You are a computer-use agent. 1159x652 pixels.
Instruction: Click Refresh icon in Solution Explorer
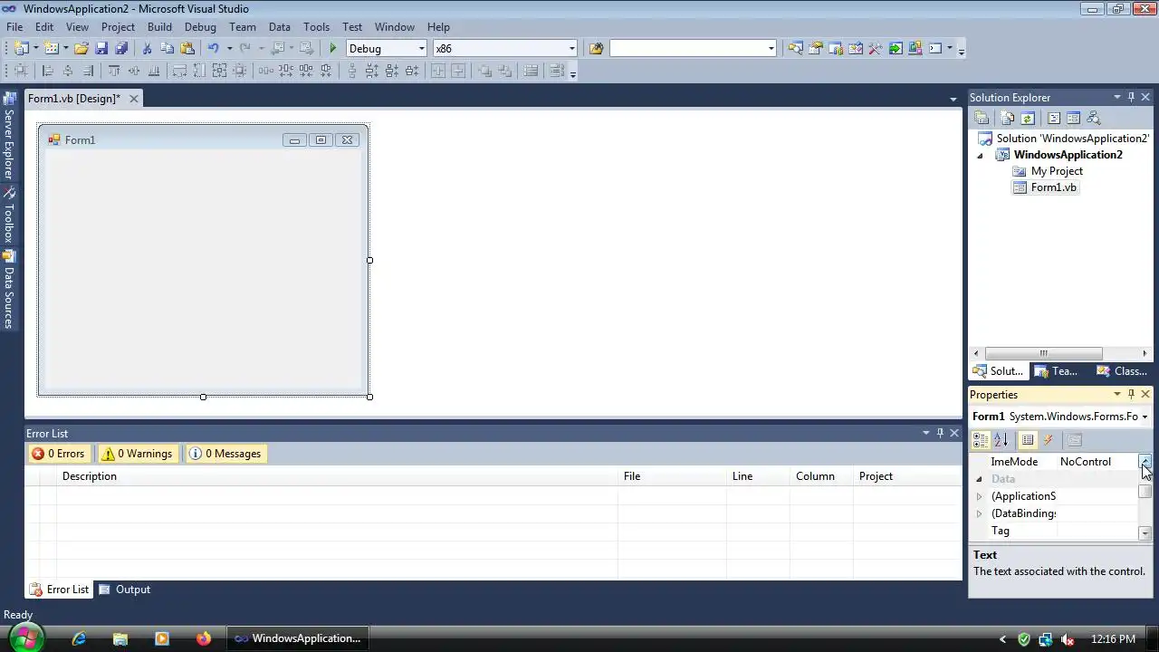click(x=1028, y=118)
